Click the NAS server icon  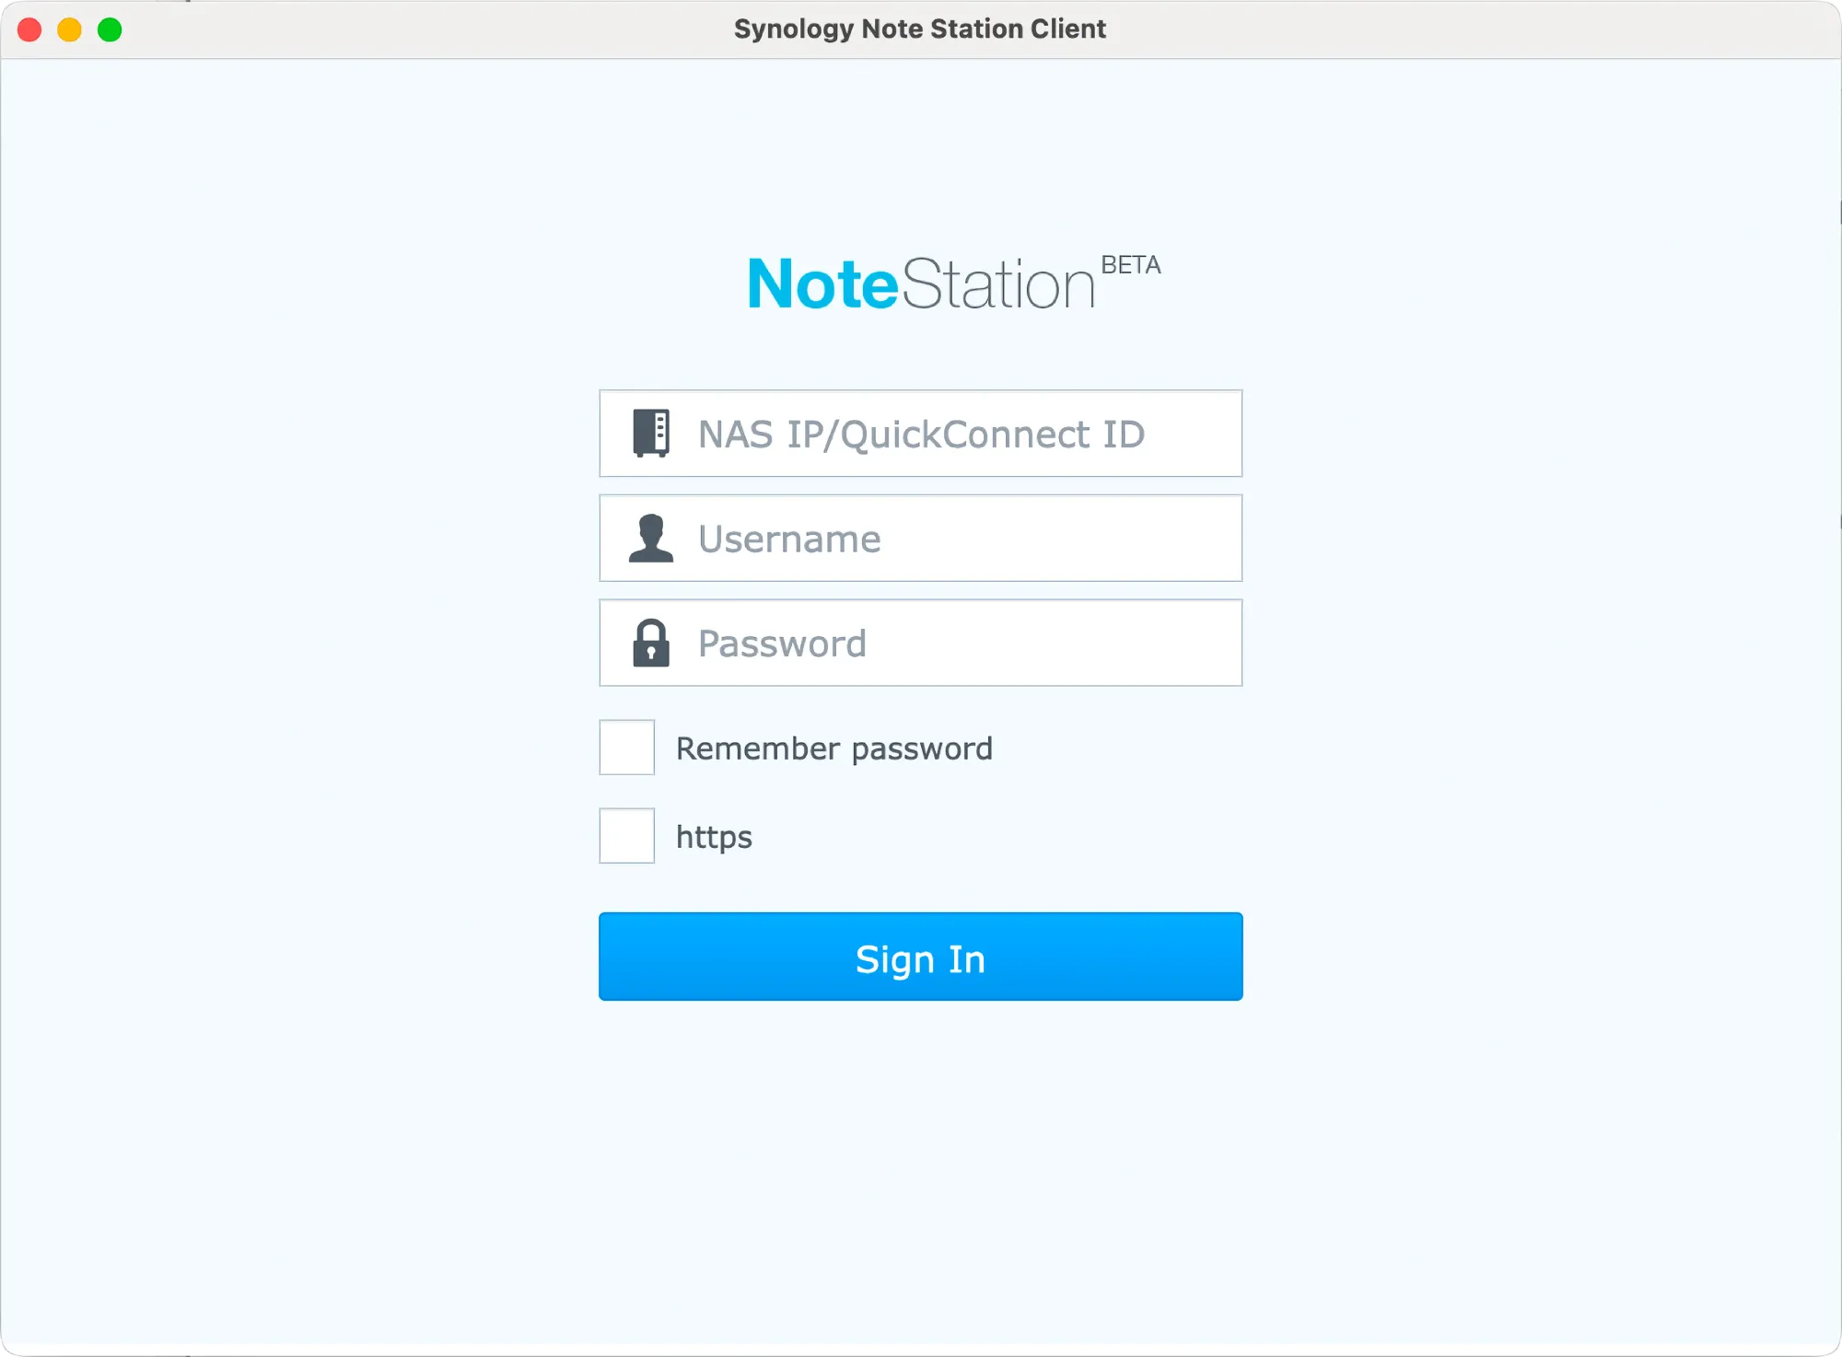[x=651, y=434]
